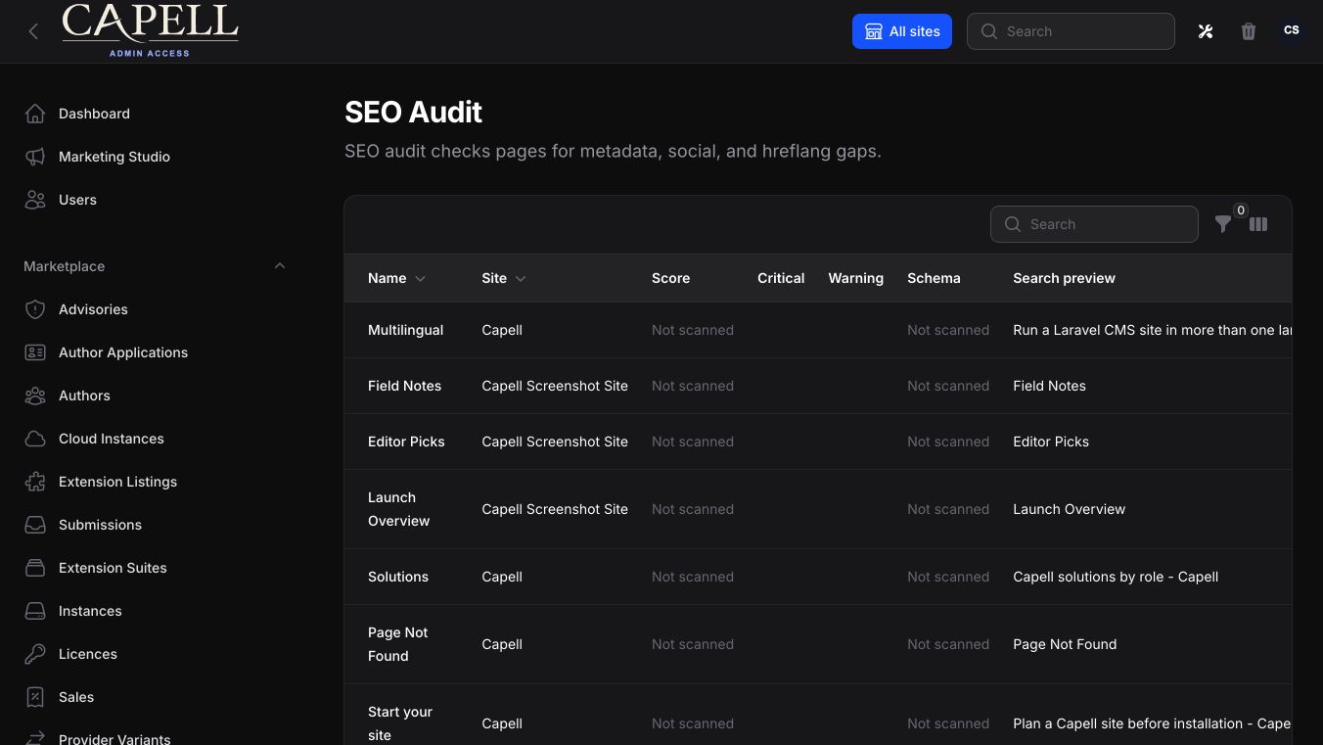
Task: Open Submissions in the sidebar
Action: pyautogui.click(x=100, y=525)
